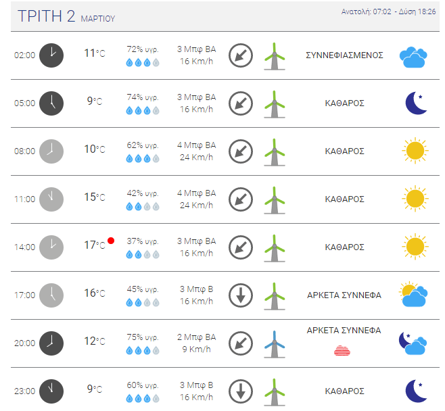Click the sunrise and sunset times text
The height and width of the screenshot is (411, 445).
point(388,11)
